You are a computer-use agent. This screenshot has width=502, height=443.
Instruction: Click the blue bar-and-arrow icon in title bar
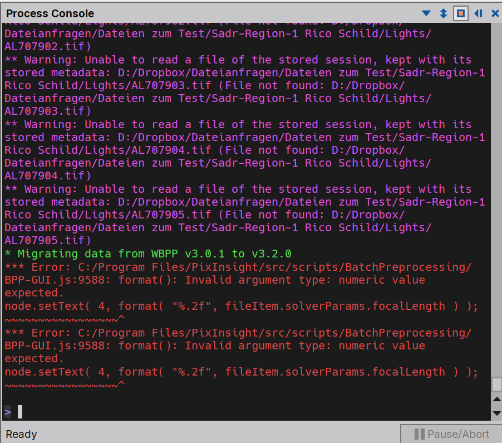(478, 13)
